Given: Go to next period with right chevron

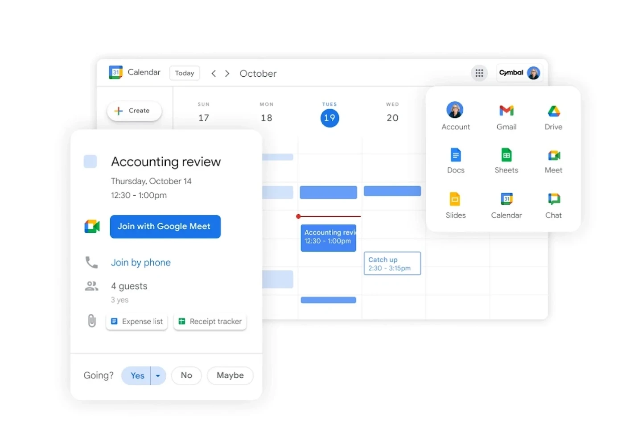Looking at the screenshot, I should tap(227, 74).
